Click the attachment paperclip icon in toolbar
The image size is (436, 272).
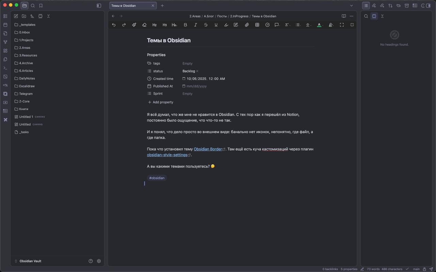tap(247, 25)
